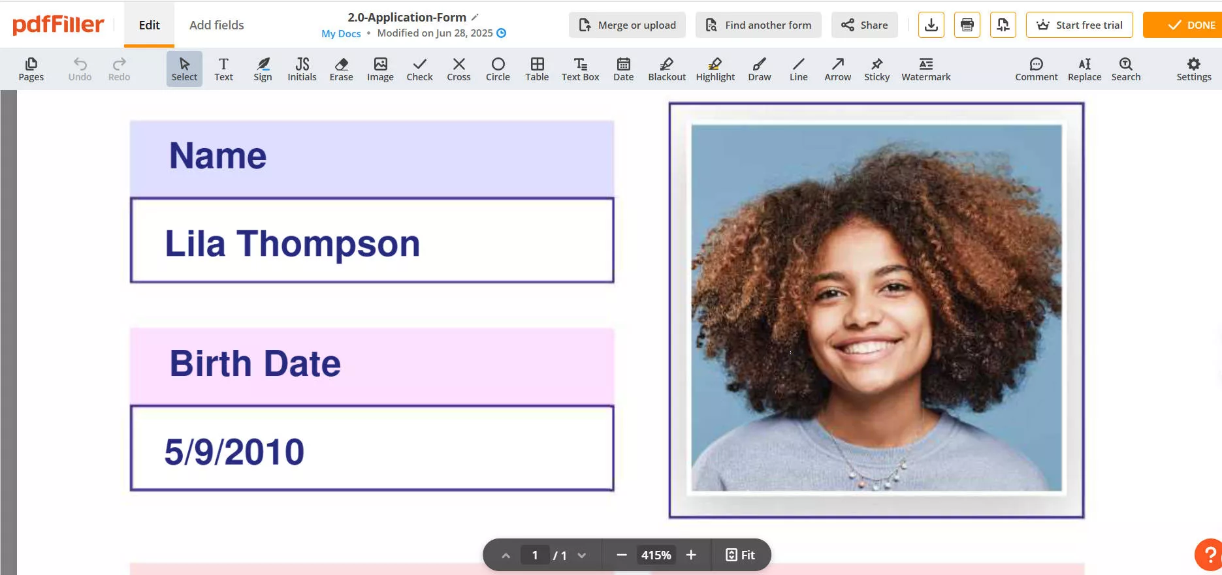Viewport: 1222px width, 575px height.
Task: Switch to the Add fields tab
Action: [x=216, y=25]
